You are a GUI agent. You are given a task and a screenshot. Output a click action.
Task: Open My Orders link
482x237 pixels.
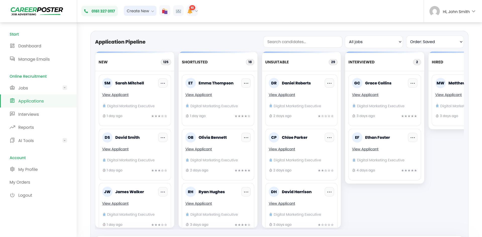(x=20, y=182)
